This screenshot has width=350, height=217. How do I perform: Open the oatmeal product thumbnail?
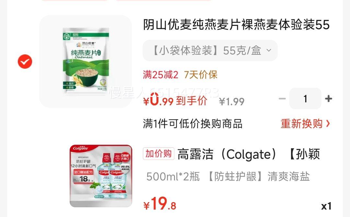click(86, 62)
